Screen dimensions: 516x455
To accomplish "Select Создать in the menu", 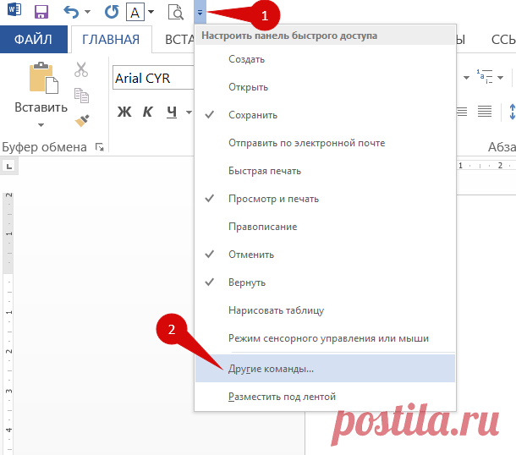I will coord(325,59).
